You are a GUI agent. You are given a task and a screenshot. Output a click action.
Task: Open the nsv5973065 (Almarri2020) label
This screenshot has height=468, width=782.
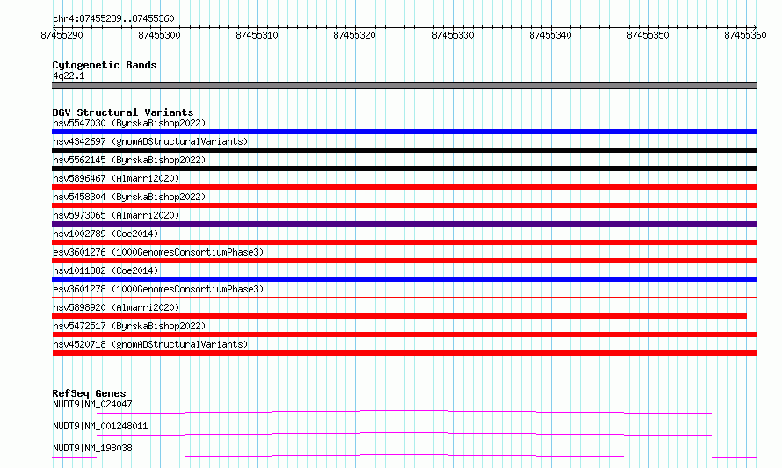click(x=116, y=215)
